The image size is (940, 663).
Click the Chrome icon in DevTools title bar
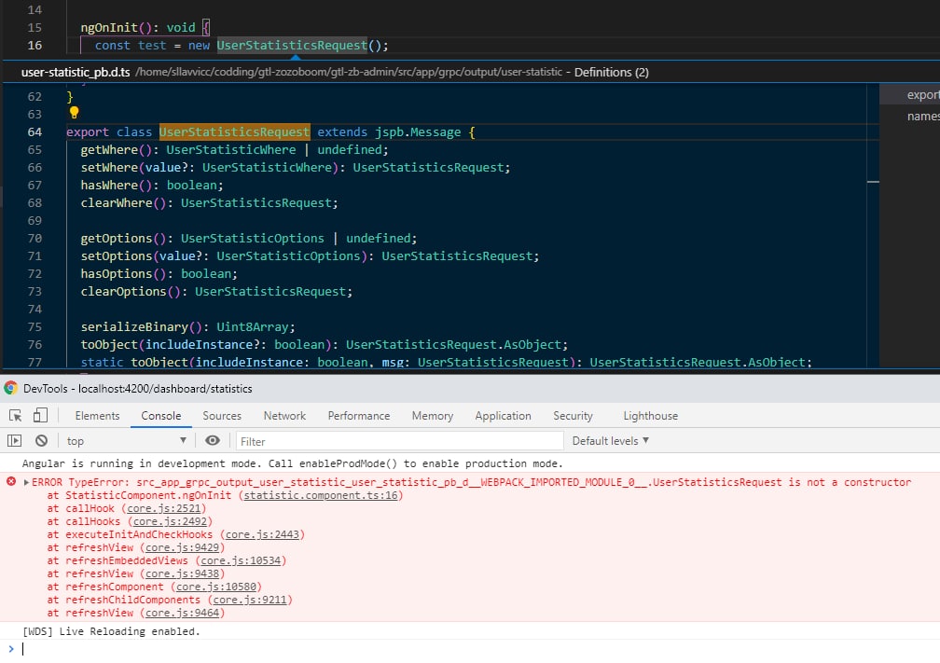click(10, 389)
